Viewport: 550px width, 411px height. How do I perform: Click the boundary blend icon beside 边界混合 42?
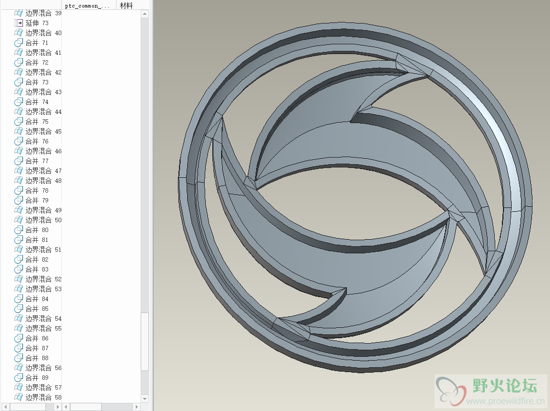coord(19,72)
